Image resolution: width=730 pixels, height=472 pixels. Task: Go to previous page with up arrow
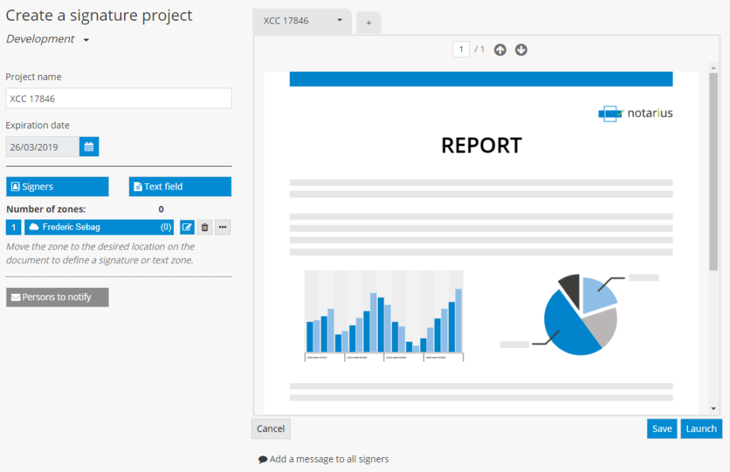[500, 50]
